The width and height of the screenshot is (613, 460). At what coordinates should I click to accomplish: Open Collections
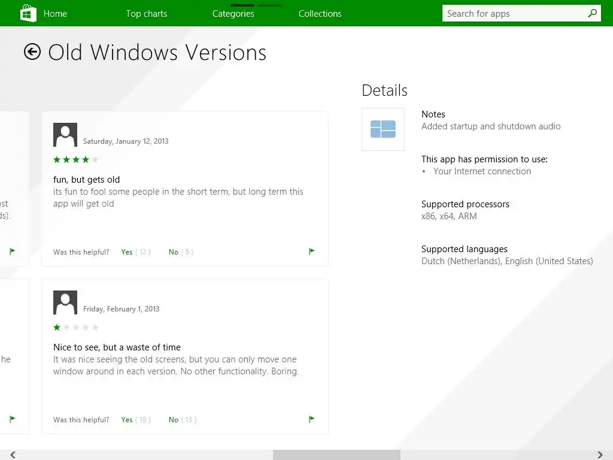point(320,14)
